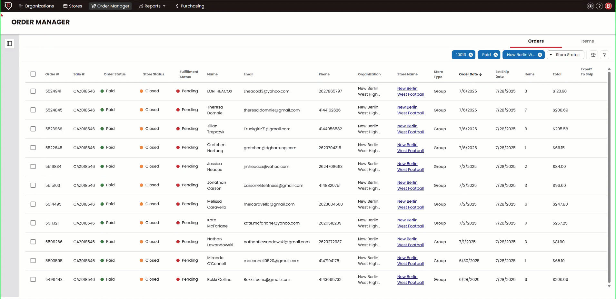Viewport: 616px width, 299px height.
Task: Select checkbox for order 5524941
Action: click(33, 91)
